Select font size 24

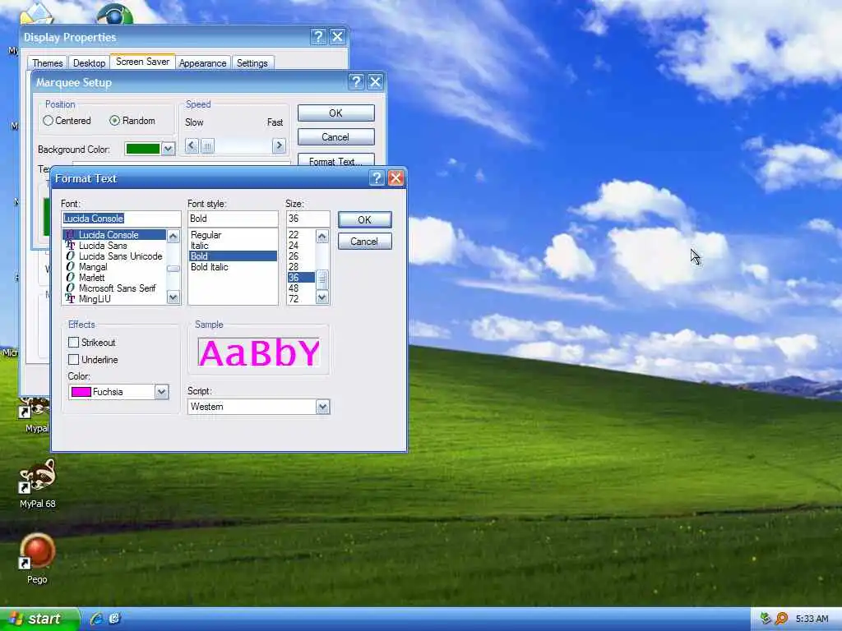(x=301, y=245)
